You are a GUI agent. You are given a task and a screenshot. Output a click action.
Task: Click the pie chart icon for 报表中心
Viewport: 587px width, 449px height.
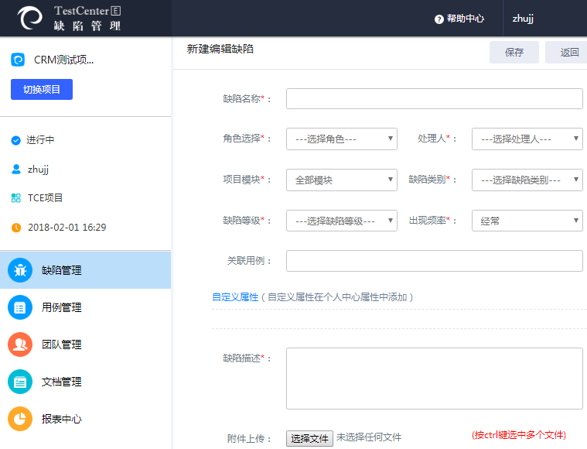[x=20, y=419]
